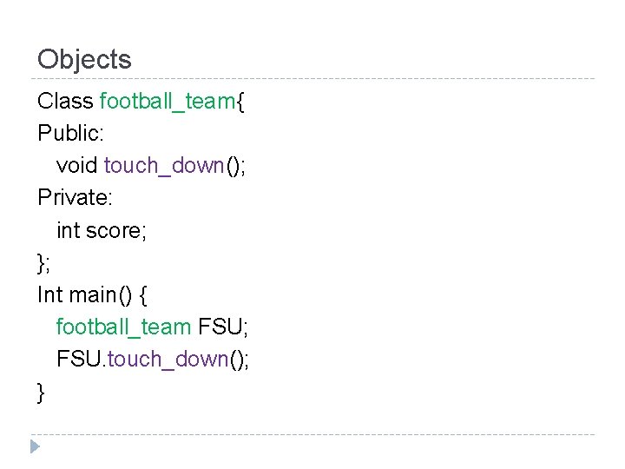625x469 pixels.
Task: Click "touch_down" in the void declaration
Action: click(164, 165)
